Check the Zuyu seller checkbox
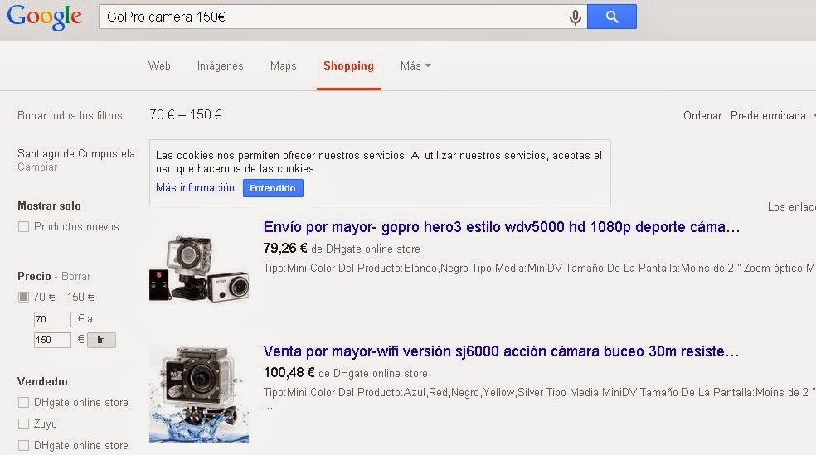The height and width of the screenshot is (455, 816). (x=23, y=424)
